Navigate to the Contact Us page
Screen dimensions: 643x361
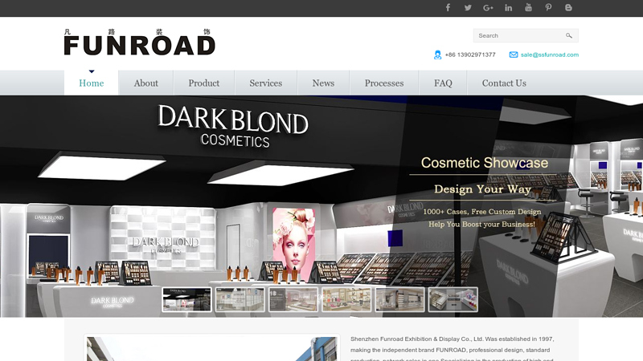(x=504, y=83)
